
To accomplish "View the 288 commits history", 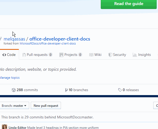I will (x=25, y=90).
